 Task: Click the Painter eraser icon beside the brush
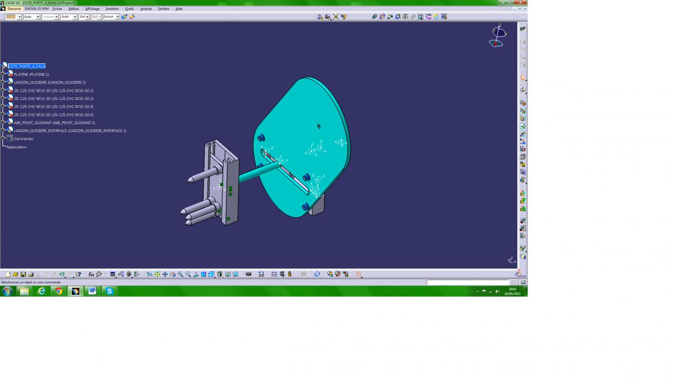click(132, 17)
